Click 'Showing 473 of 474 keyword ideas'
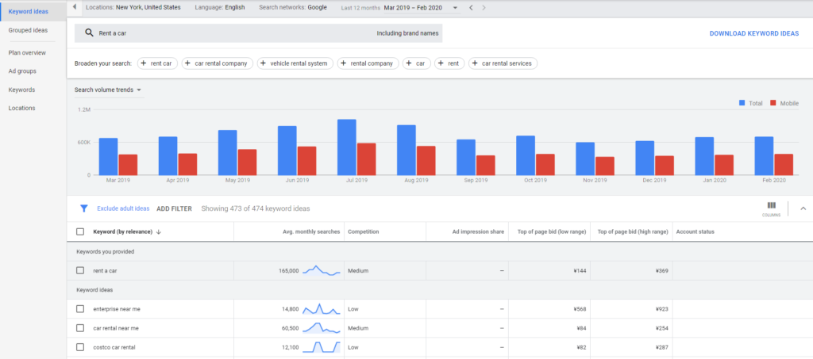The image size is (813, 359). point(256,209)
